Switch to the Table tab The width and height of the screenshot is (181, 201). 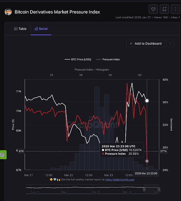[x=20, y=29]
